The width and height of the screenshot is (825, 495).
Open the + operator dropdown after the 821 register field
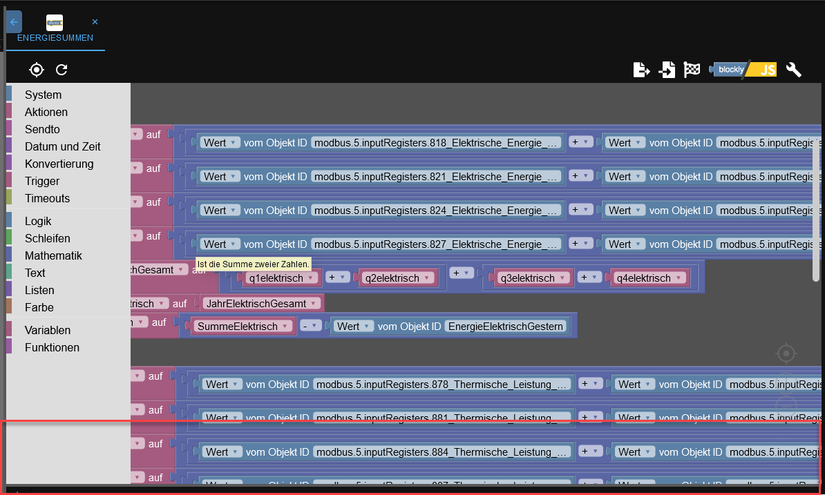click(x=581, y=175)
